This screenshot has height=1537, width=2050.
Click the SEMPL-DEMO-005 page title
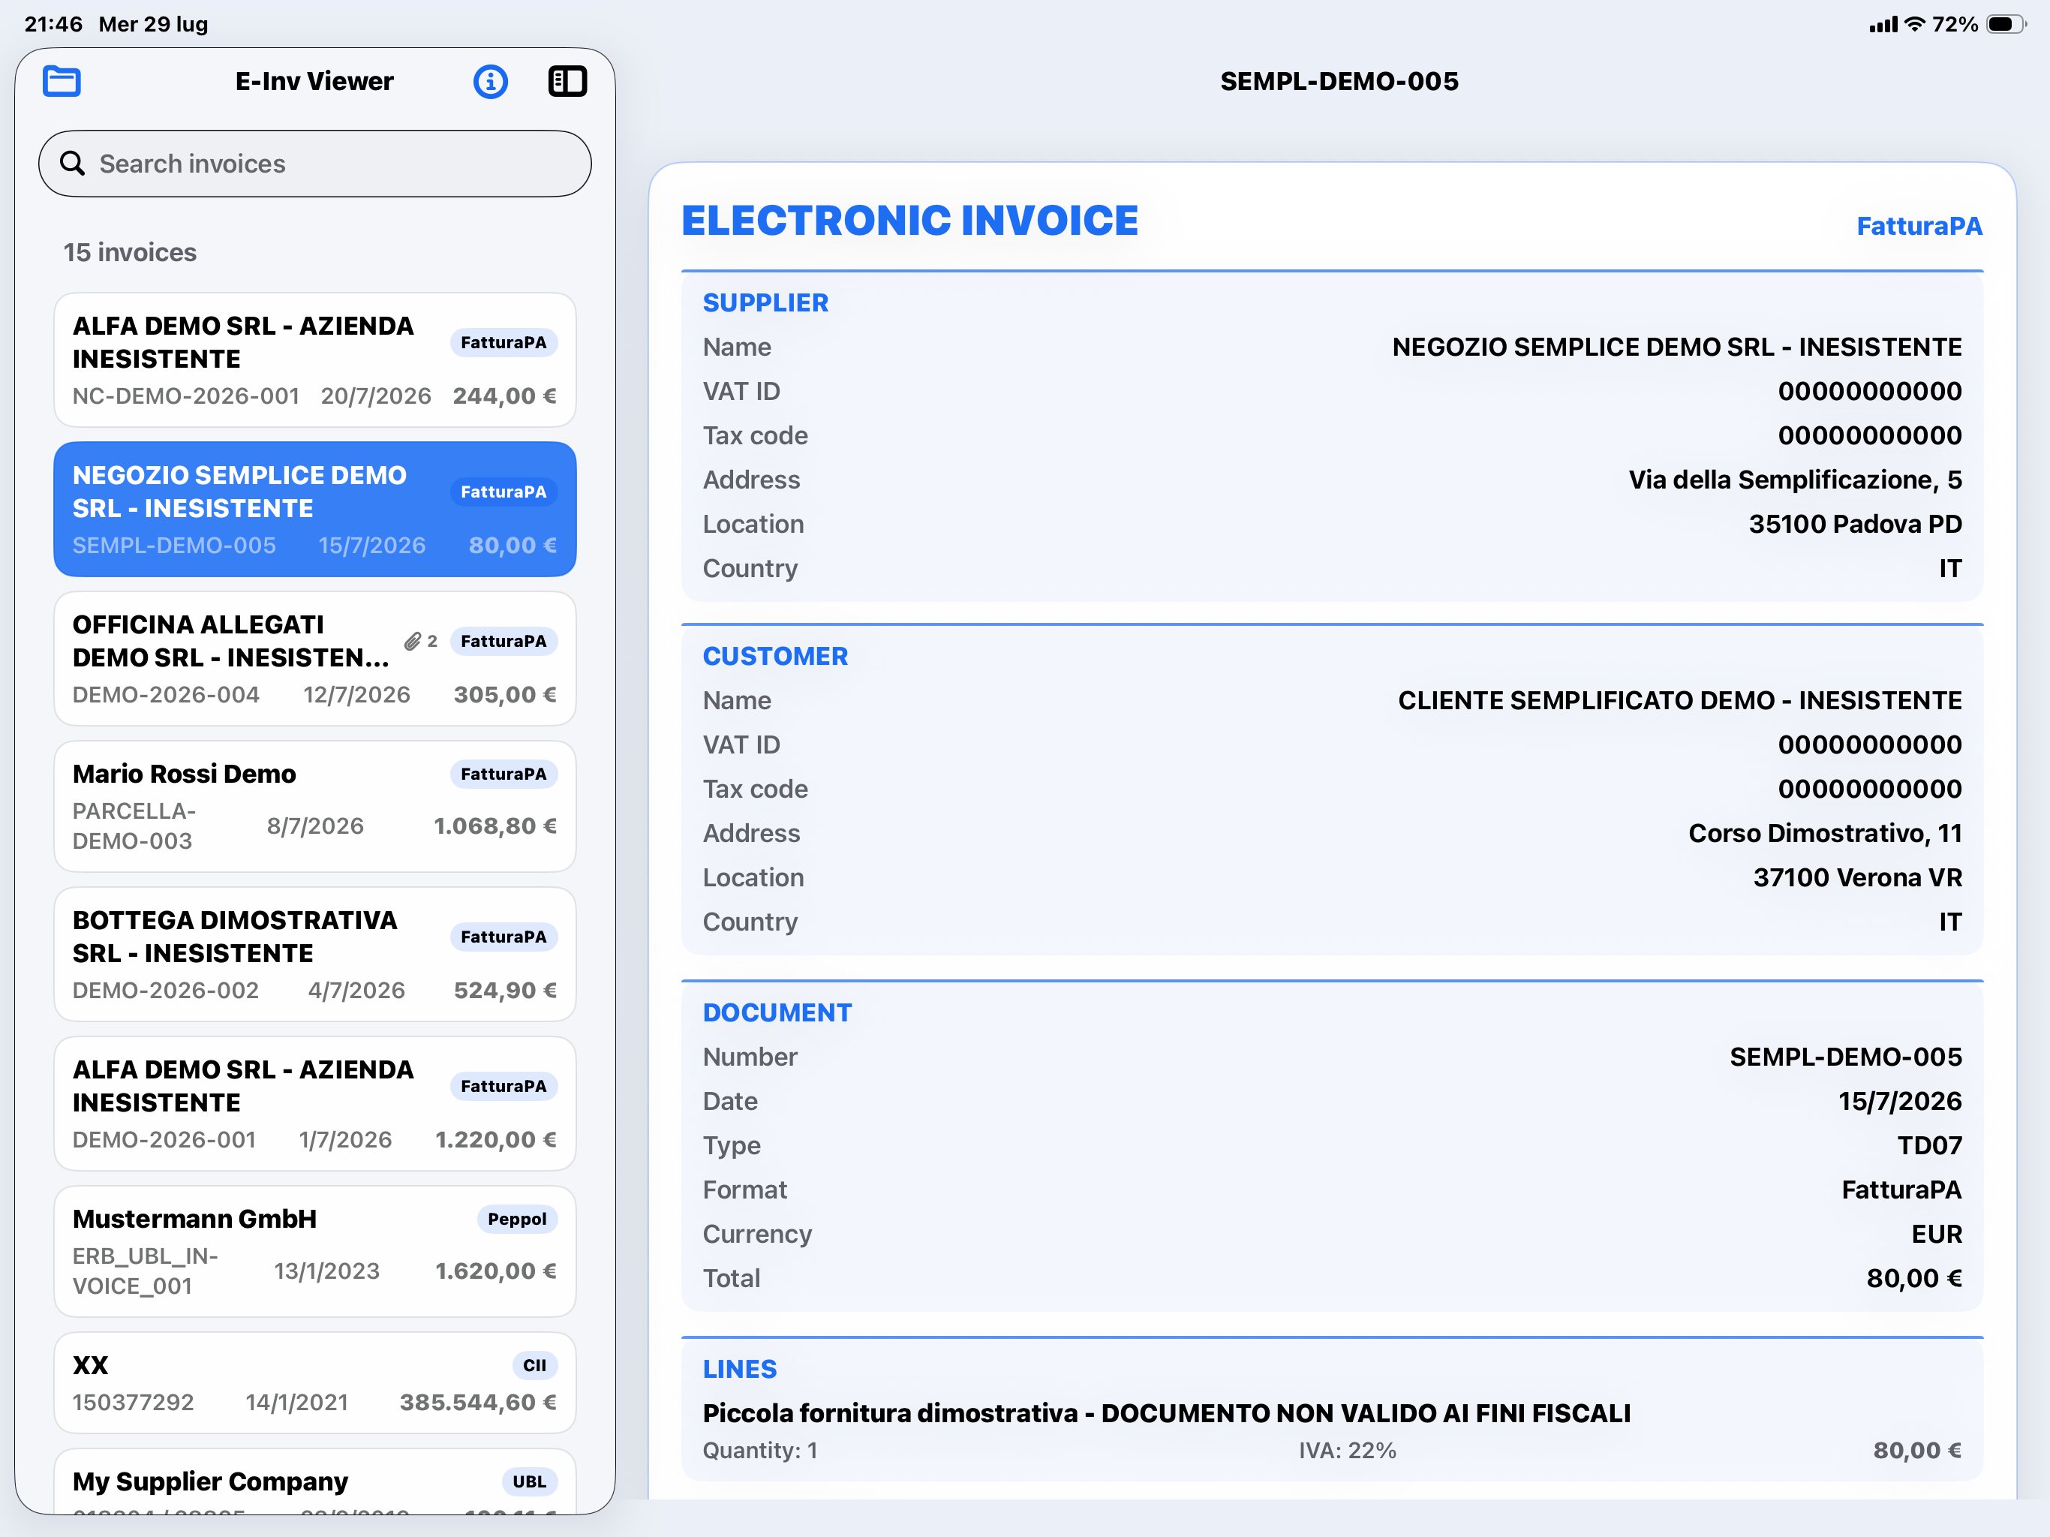coord(1338,82)
